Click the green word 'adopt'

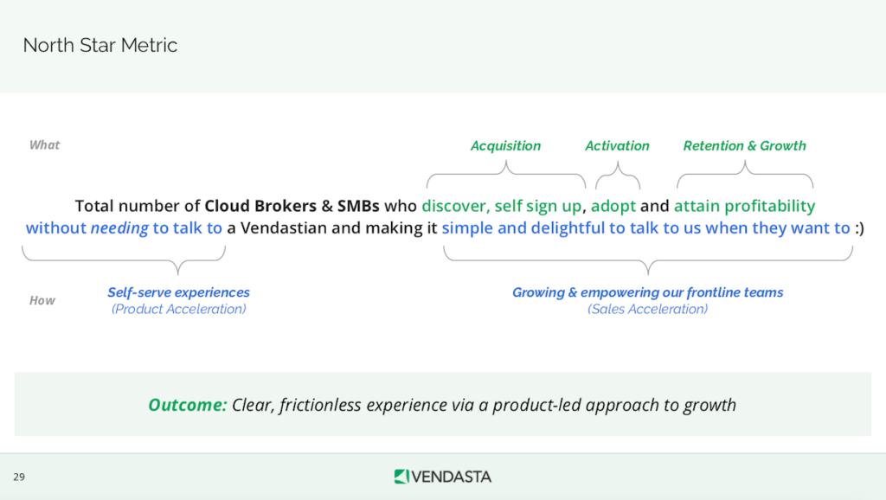(x=613, y=207)
